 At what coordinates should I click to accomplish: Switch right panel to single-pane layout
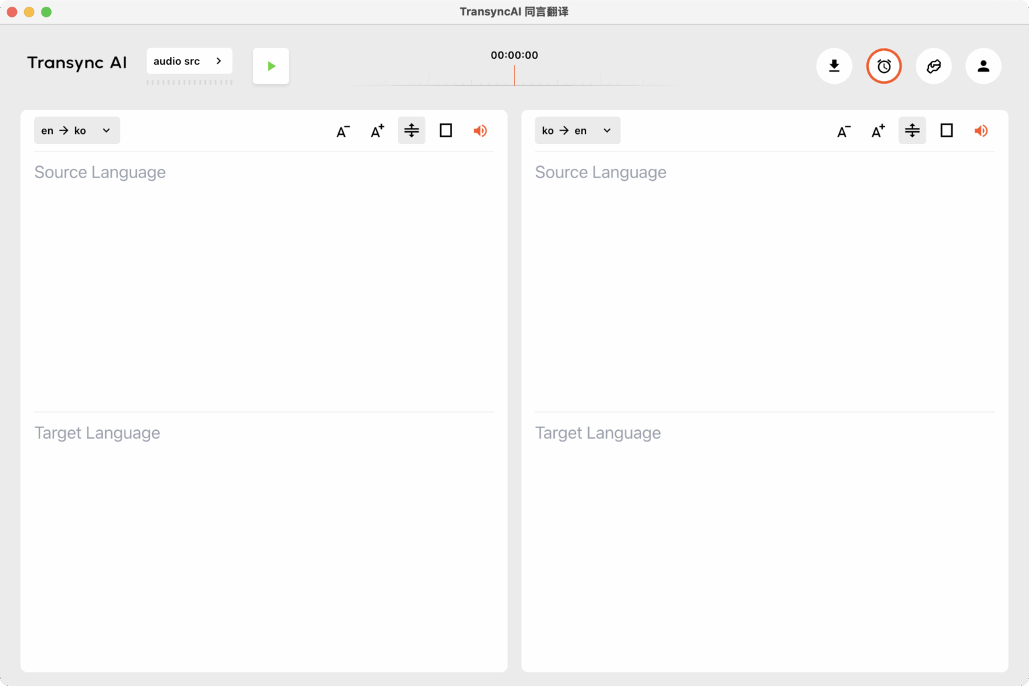click(946, 131)
